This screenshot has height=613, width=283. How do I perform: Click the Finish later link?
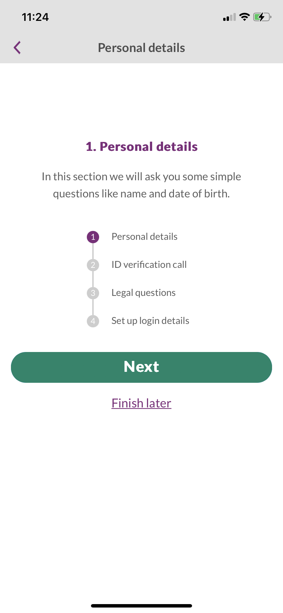pyautogui.click(x=141, y=403)
